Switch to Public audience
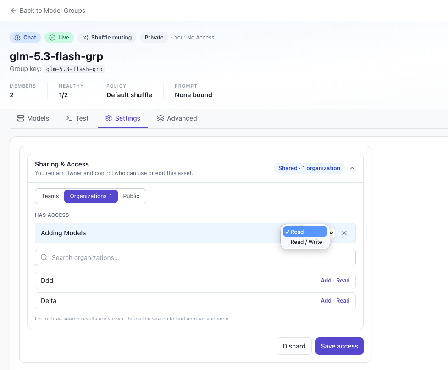The width and height of the screenshot is (448, 370). [x=131, y=196]
